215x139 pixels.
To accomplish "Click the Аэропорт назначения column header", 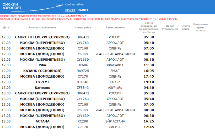I will (42, 27).
